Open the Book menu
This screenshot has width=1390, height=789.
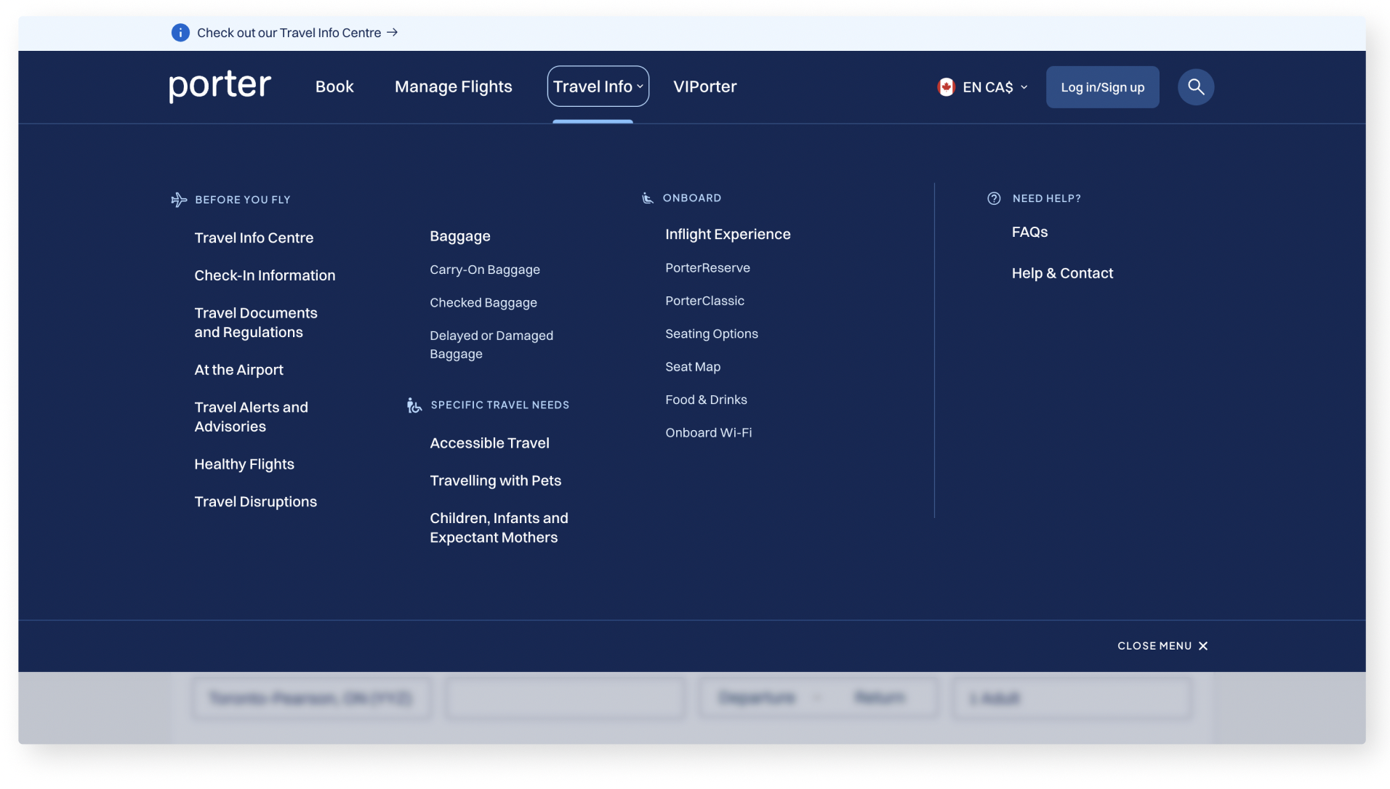click(334, 86)
